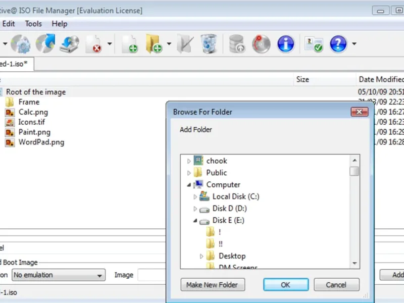
Task: Open dropdown arrow beside add folder icon
Action: pyautogui.click(x=169, y=44)
